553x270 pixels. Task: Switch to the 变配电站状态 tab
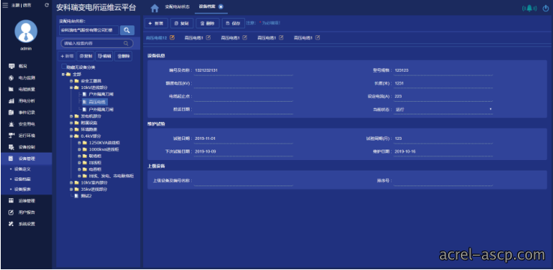(x=178, y=7)
